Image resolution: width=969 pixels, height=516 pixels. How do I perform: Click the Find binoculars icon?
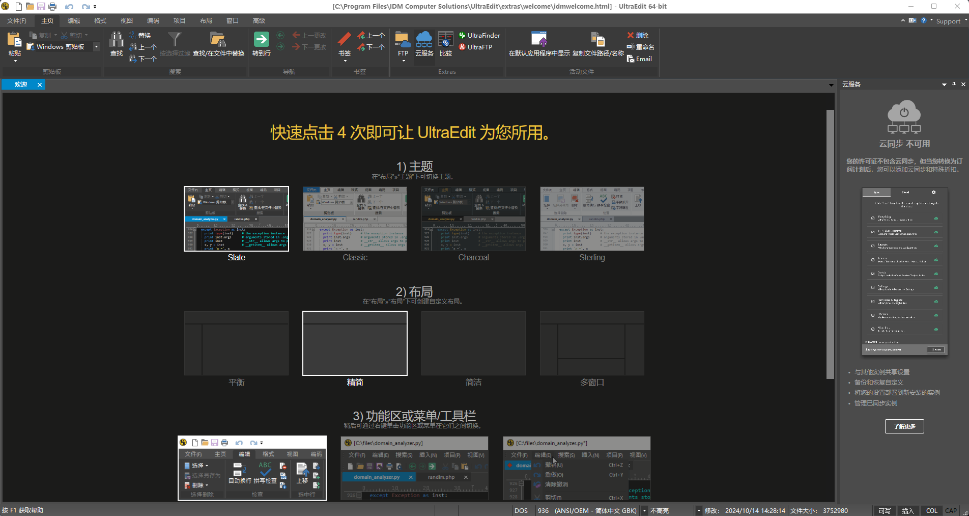coord(117,40)
